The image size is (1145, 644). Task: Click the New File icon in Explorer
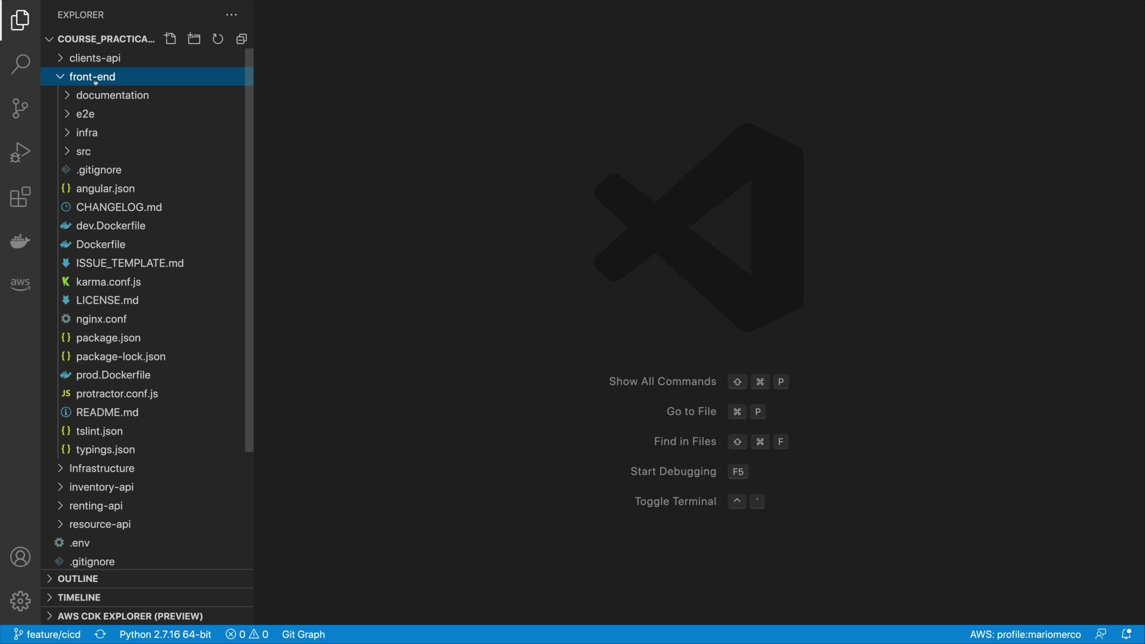pos(171,39)
